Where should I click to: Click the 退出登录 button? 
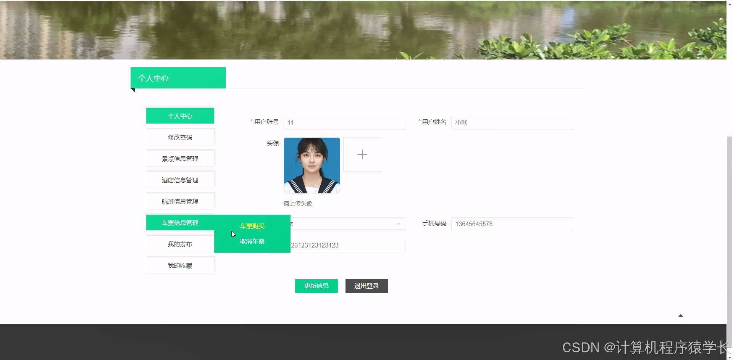366,286
